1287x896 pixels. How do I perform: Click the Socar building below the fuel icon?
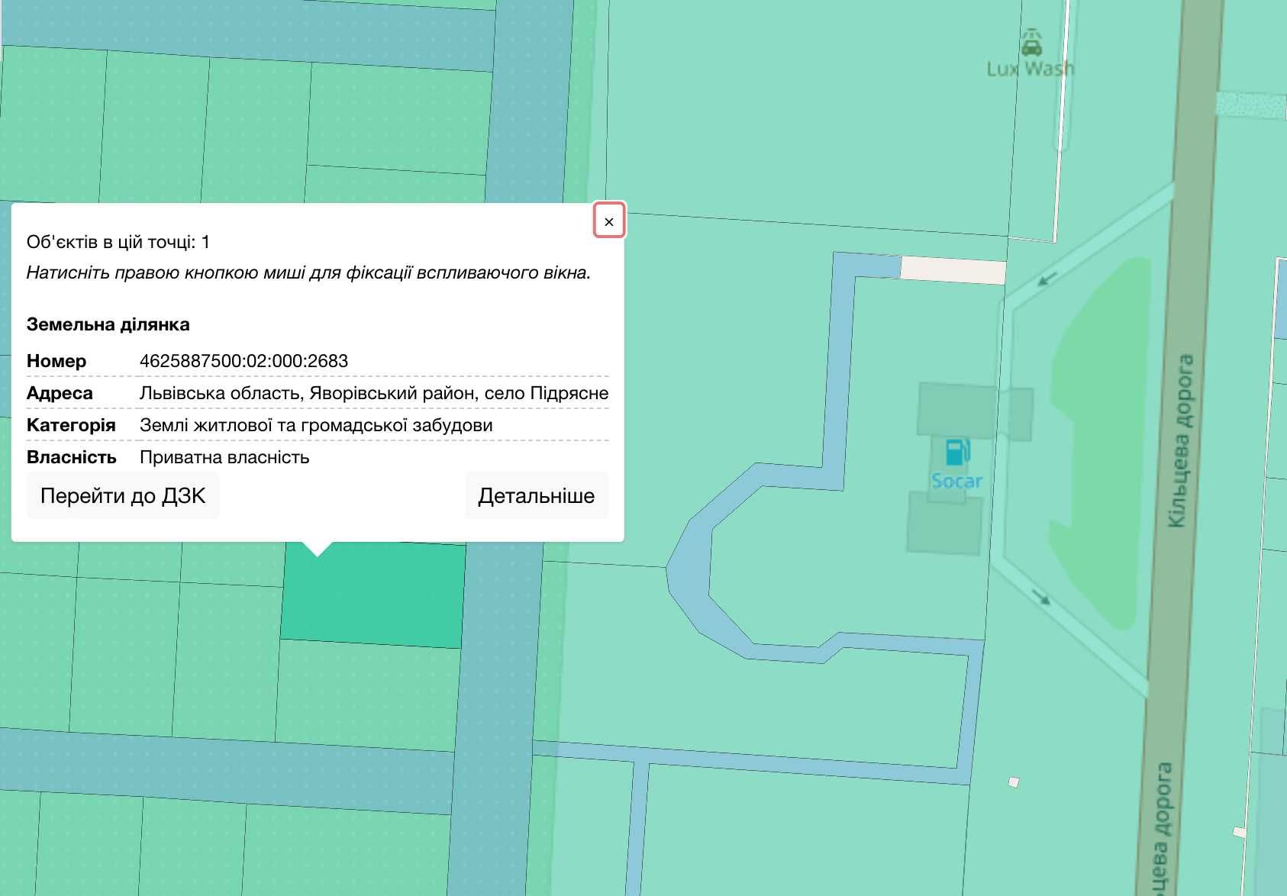point(944,524)
